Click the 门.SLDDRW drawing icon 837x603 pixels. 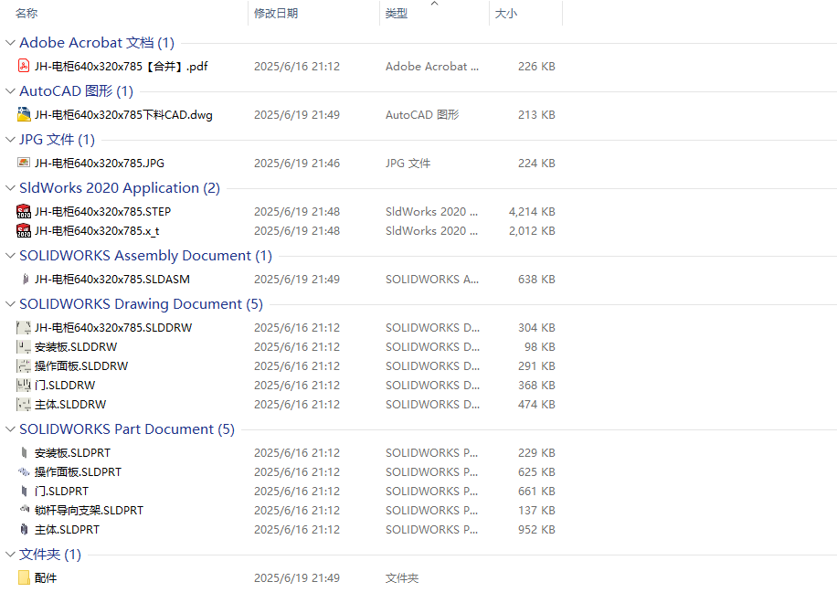[x=24, y=386]
